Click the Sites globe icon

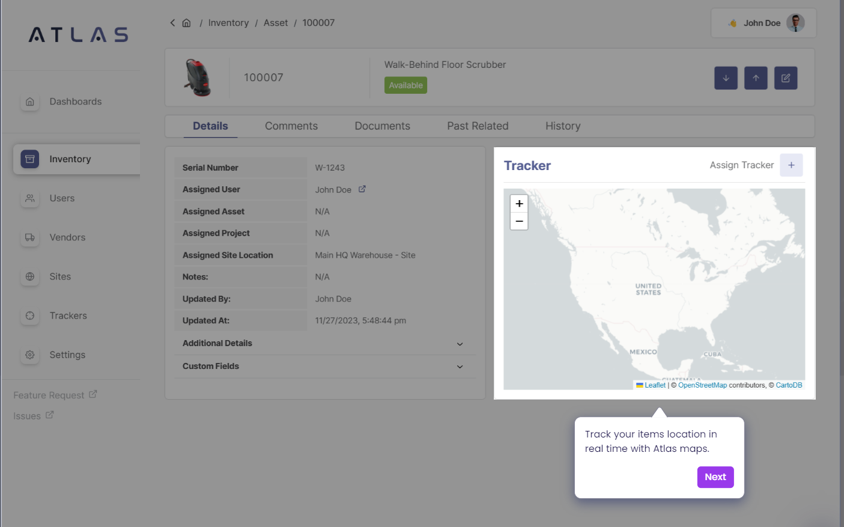point(30,276)
